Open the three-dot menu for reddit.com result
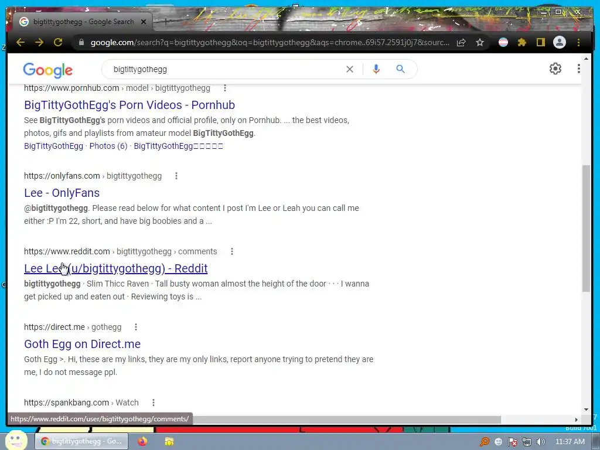Image resolution: width=600 pixels, height=450 pixels. [x=232, y=251]
